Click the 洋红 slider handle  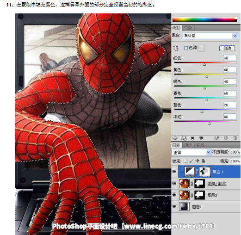209,124
